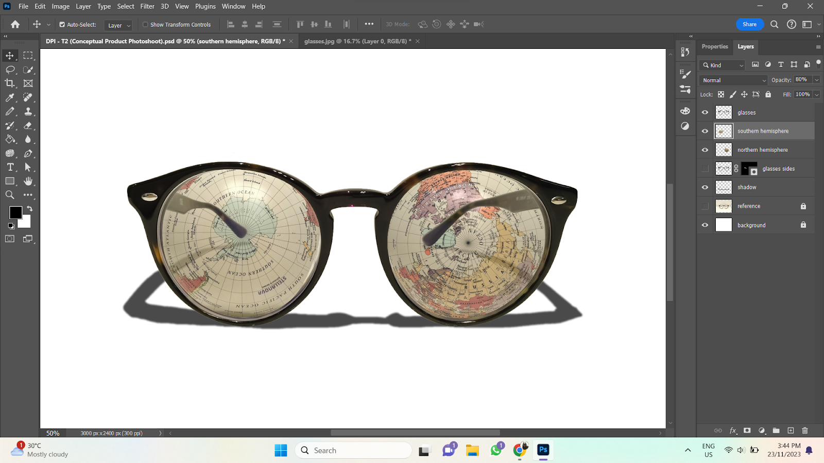Open the Plugins menu
The image size is (824, 463).
point(205,6)
